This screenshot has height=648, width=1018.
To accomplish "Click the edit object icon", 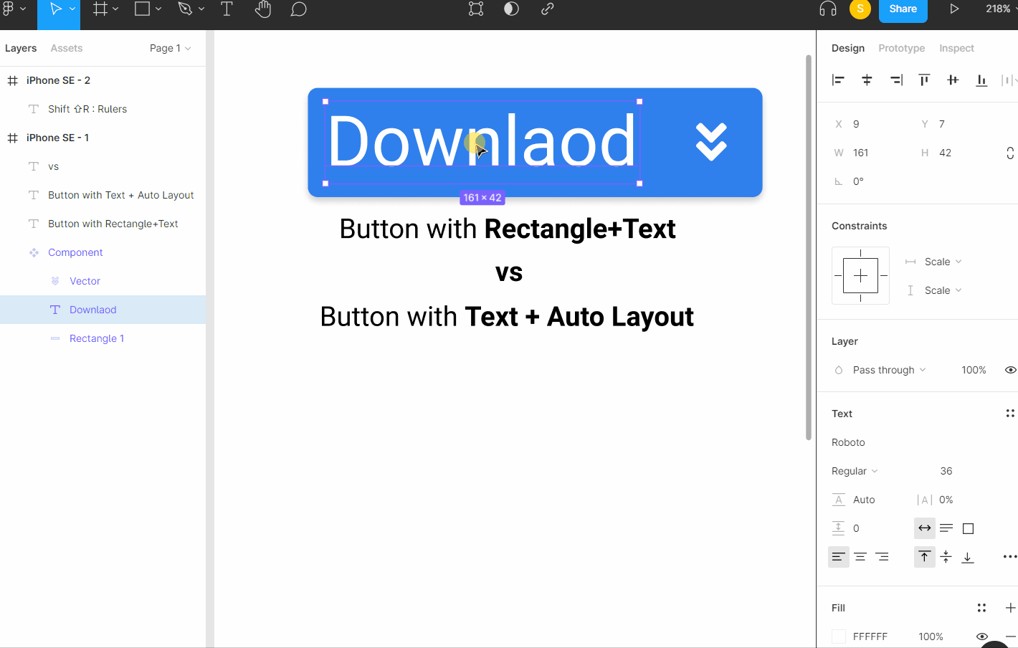I will [x=476, y=9].
